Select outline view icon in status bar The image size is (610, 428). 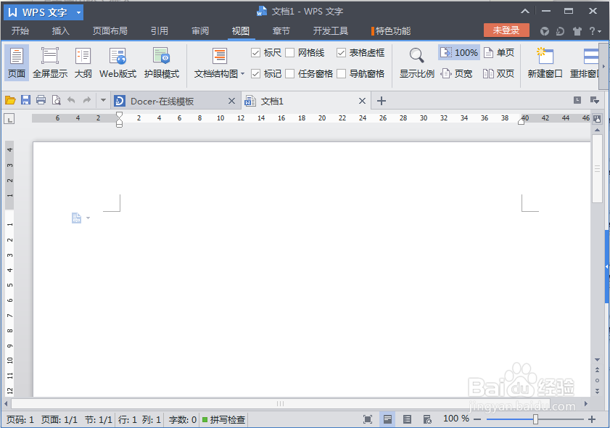pos(407,419)
